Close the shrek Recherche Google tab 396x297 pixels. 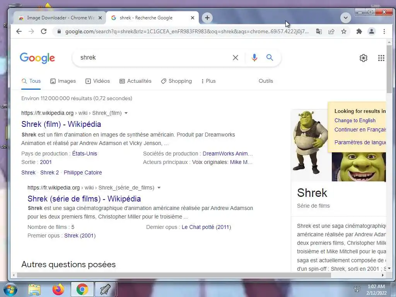coord(193,18)
